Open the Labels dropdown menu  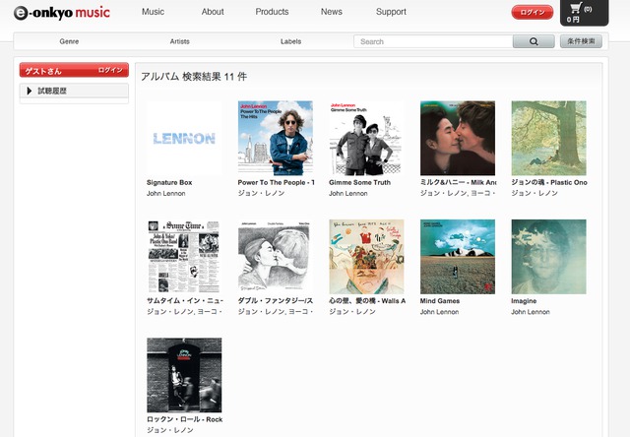290,41
